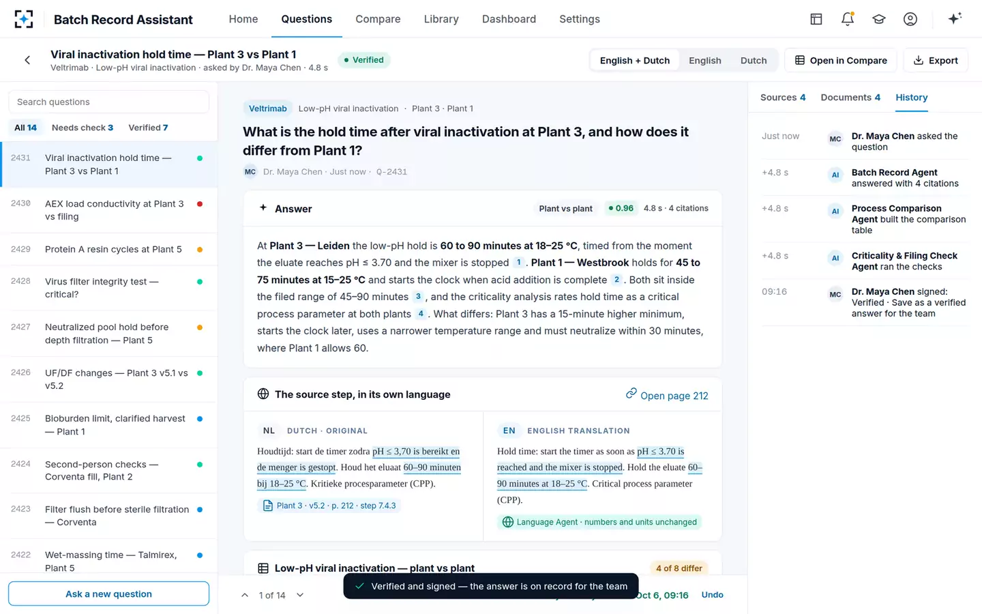The width and height of the screenshot is (982, 614).
Task: Click Undo in the verification bar
Action: (x=712, y=595)
